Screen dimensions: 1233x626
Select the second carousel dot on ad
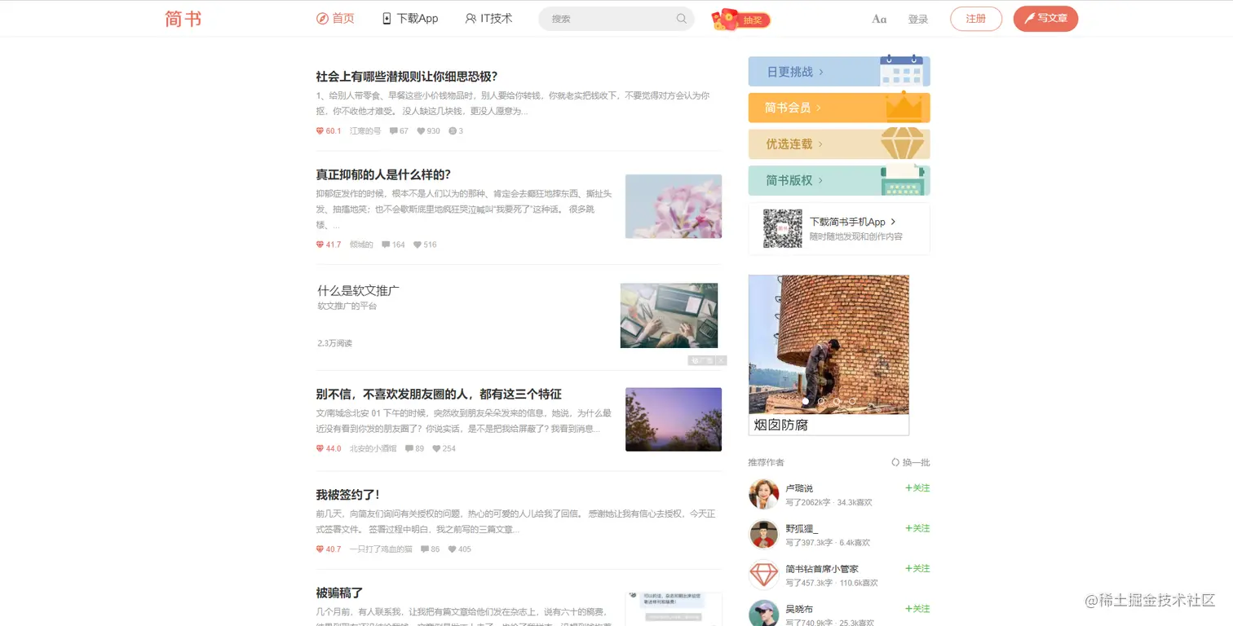coord(821,401)
